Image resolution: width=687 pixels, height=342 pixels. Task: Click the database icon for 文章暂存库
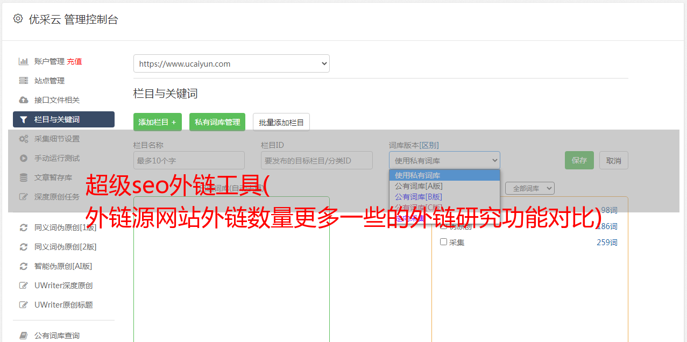[23, 177]
